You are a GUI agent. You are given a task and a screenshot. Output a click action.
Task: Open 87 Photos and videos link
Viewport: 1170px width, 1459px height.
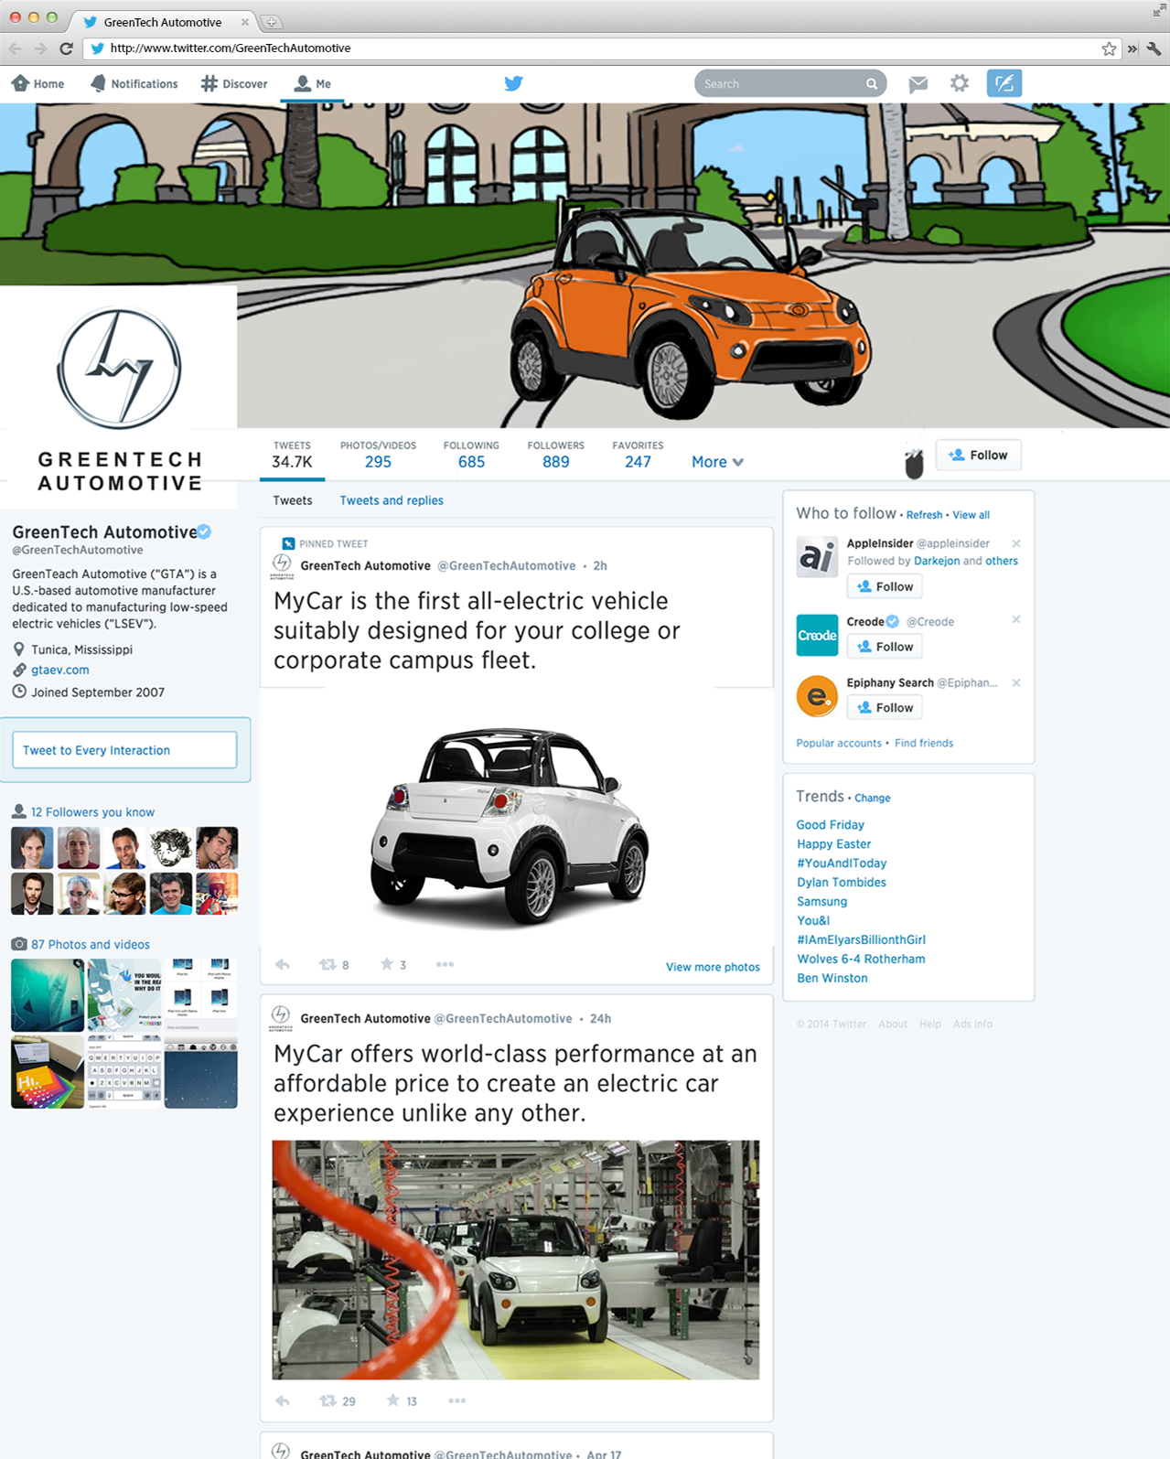[x=91, y=945]
